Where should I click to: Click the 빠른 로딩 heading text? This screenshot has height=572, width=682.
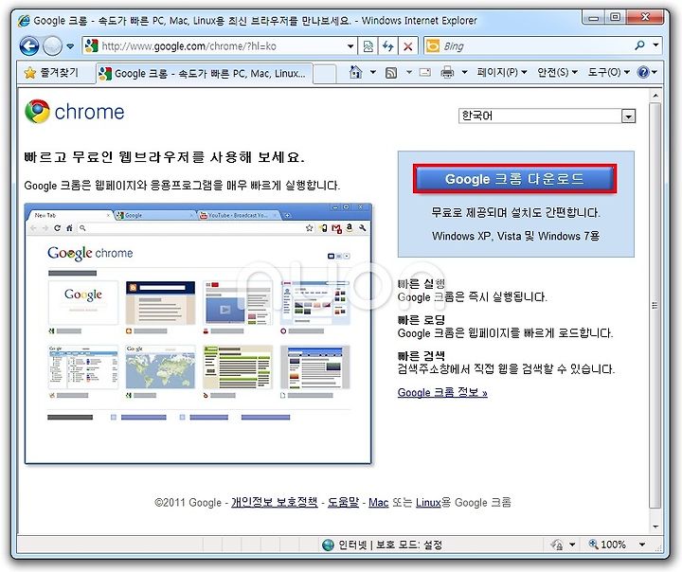coord(422,321)
